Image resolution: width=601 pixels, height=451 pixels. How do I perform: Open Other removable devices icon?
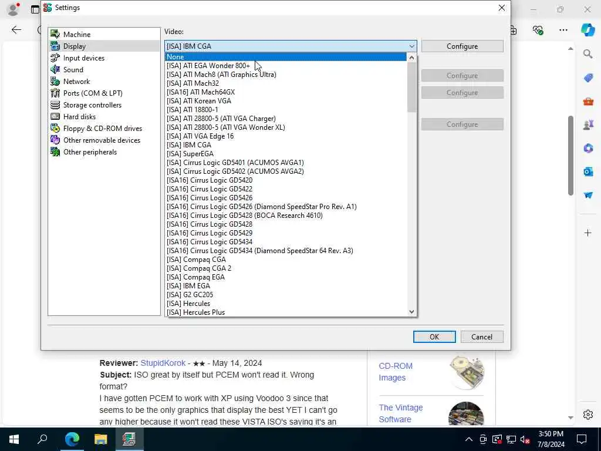point(55,140)
